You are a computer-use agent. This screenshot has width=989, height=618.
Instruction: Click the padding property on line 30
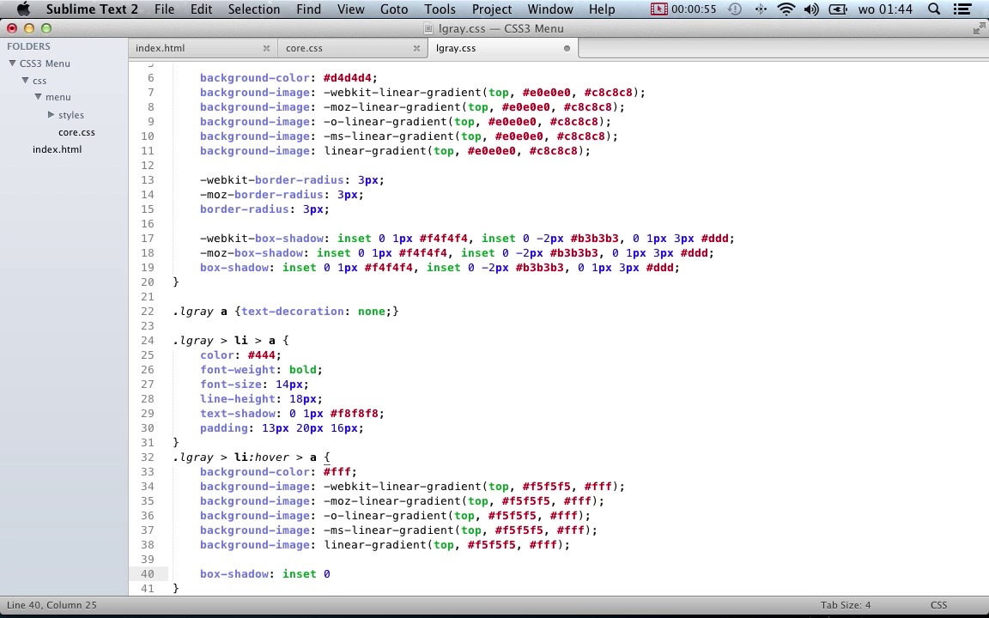pos(224,428)
